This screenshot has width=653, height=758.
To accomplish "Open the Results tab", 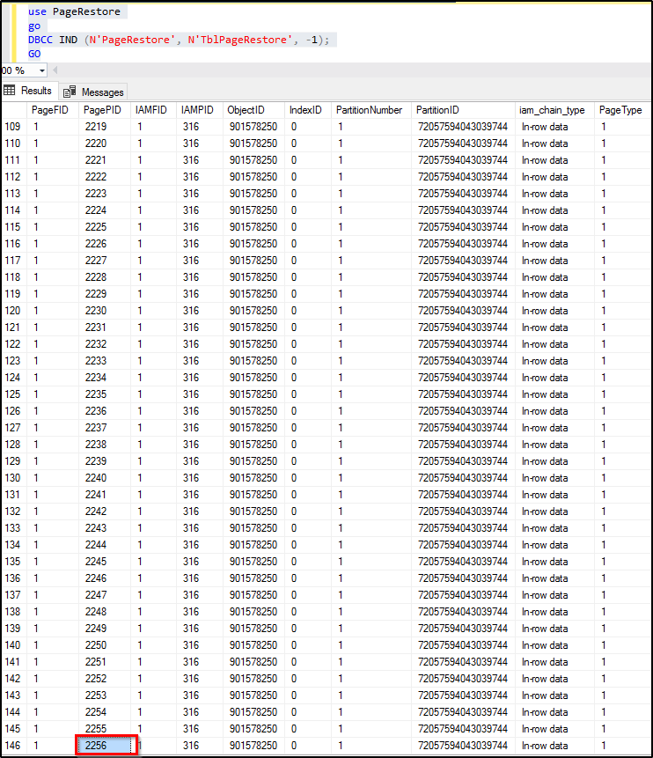I will point(29,91).
